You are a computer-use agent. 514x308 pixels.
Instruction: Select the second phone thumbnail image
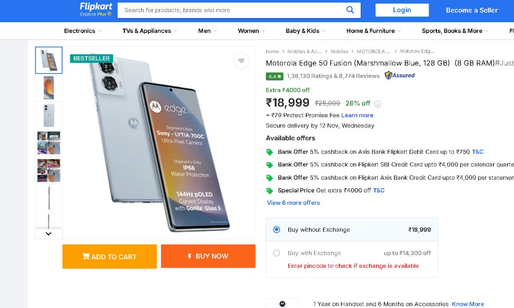[48, 88]
